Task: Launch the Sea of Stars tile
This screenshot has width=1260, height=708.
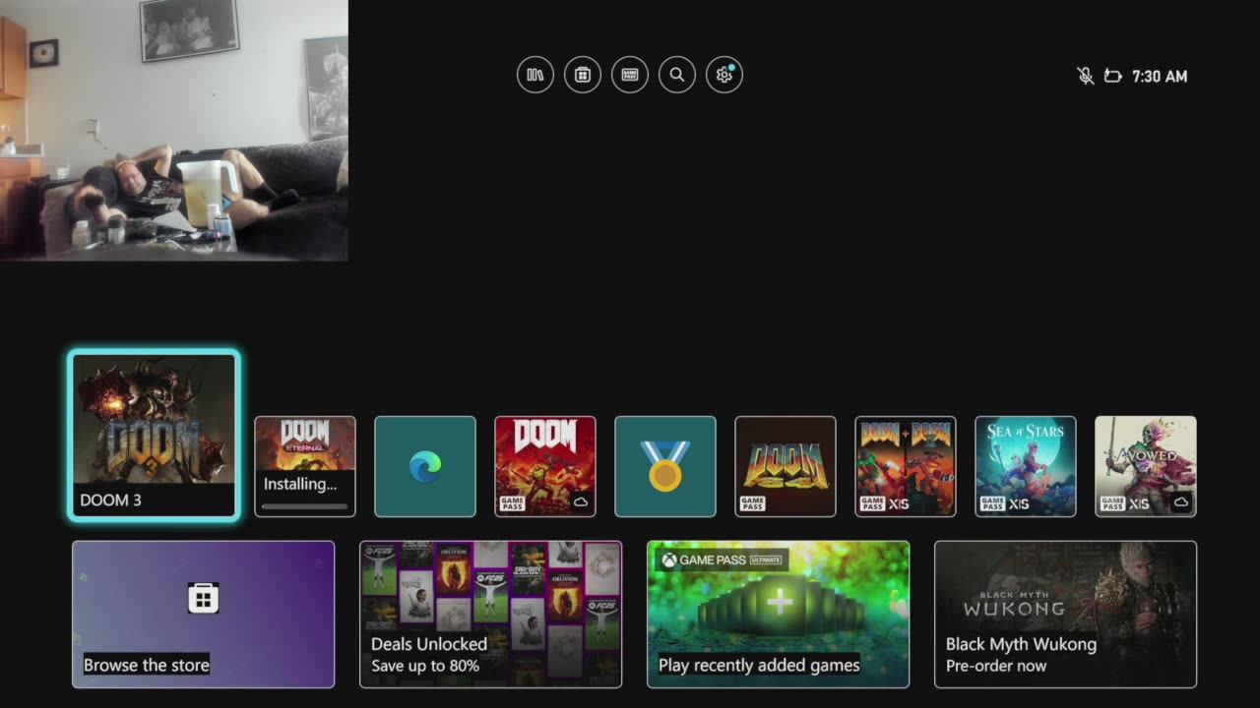Action: click(1026, 466)
